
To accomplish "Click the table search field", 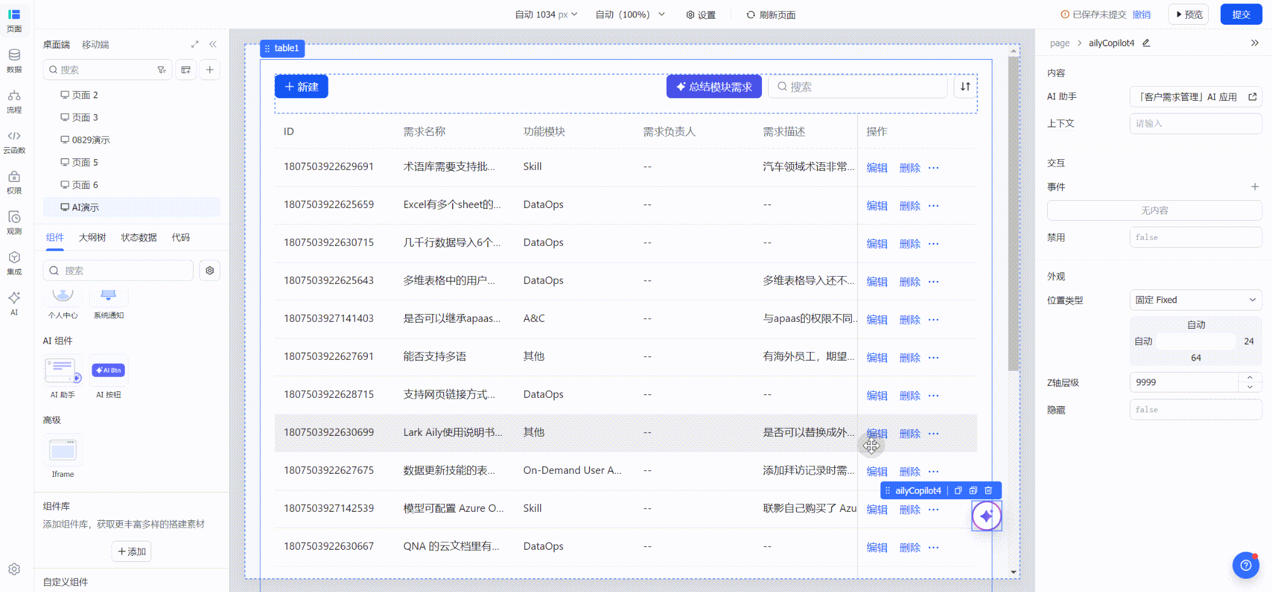I will tap(857, 86).
